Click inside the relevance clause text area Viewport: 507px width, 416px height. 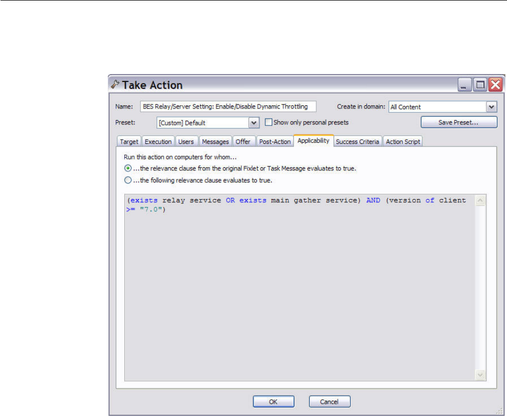[x=300, y=287]
